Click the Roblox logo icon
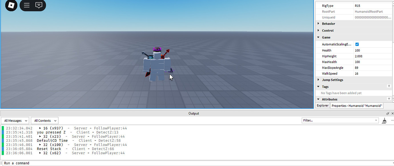This screenshot has width=394, height=166. (11, 5)
